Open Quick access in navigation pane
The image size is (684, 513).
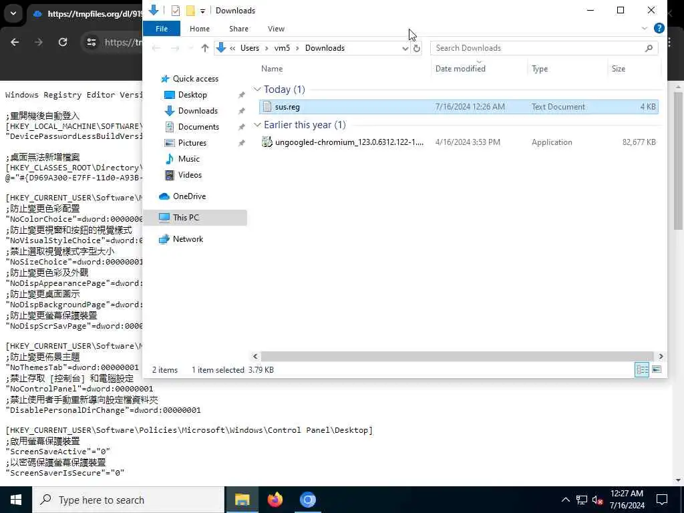(195, 79)
